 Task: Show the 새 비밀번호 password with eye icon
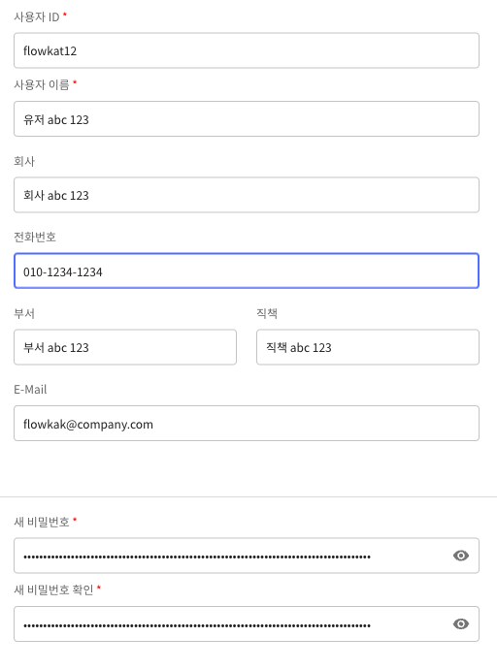(x=461, y=556)
